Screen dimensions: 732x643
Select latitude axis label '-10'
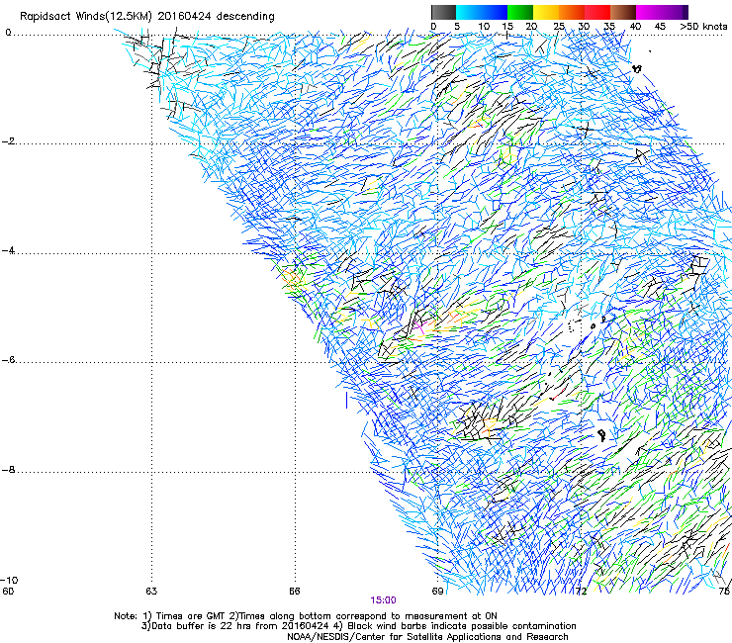(x=10, y=581)
